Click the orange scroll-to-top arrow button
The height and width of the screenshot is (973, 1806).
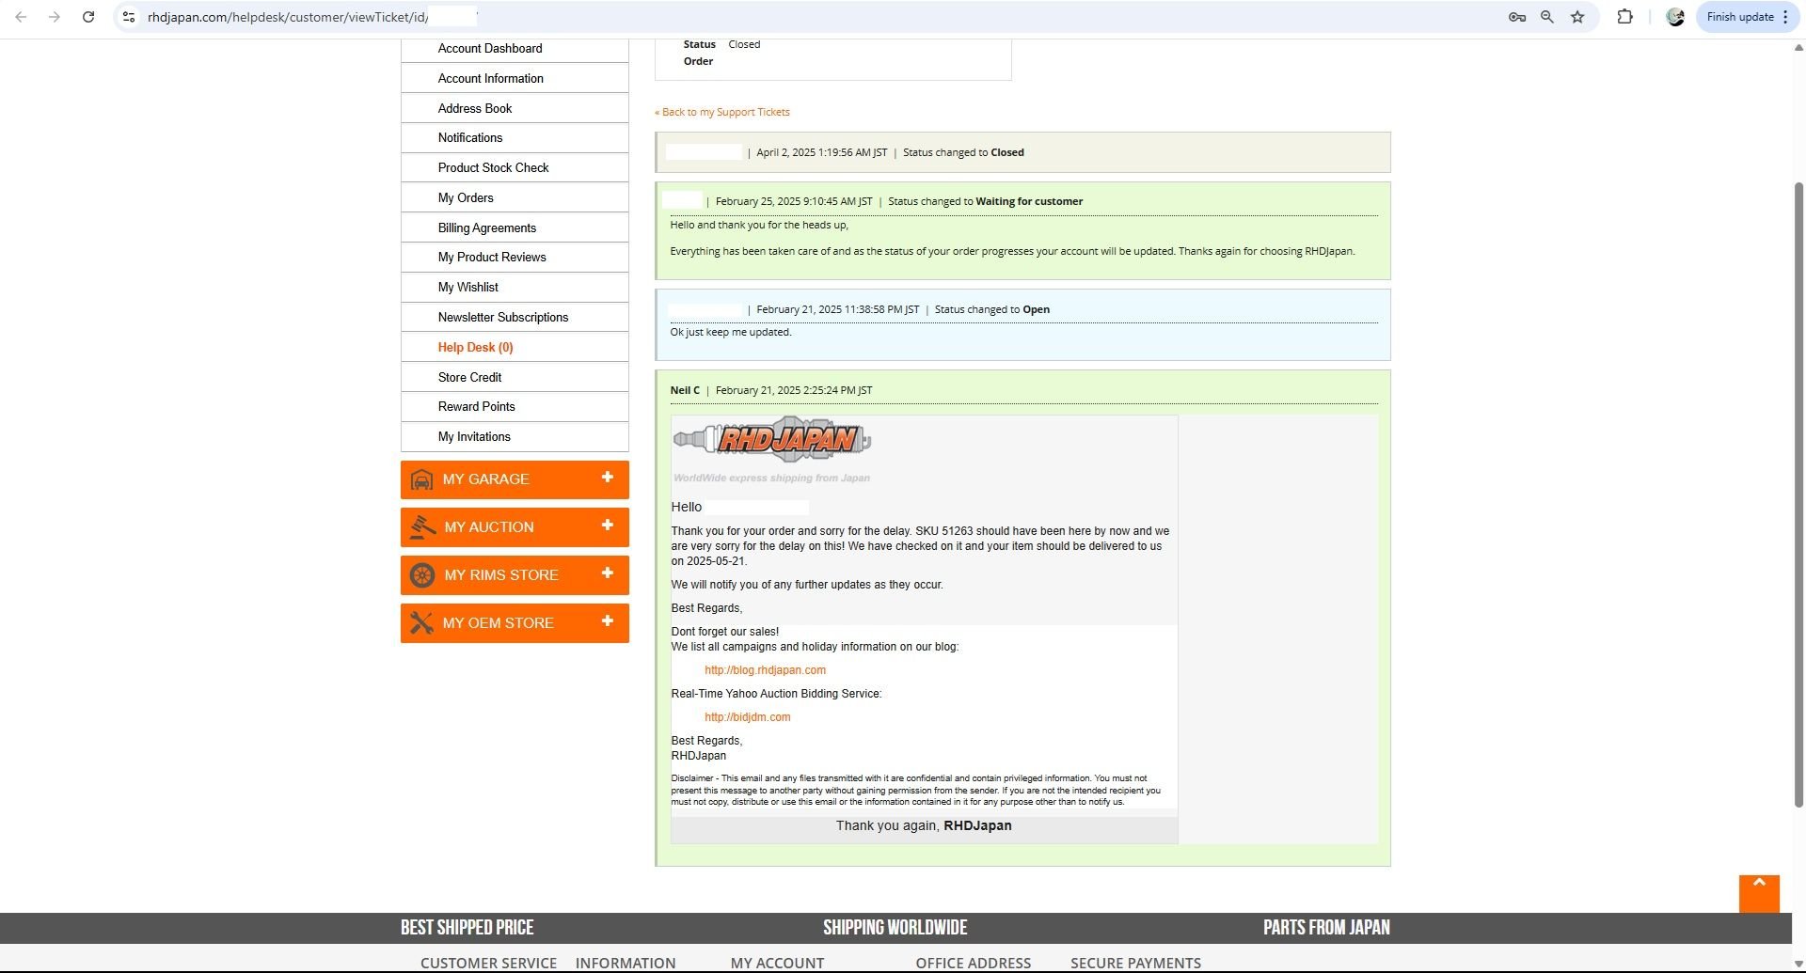click(x=1759, y=893)
